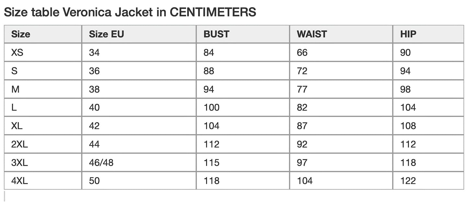Click the Size EU column header
Screen dimensions: 468x222
pos(107,34)
